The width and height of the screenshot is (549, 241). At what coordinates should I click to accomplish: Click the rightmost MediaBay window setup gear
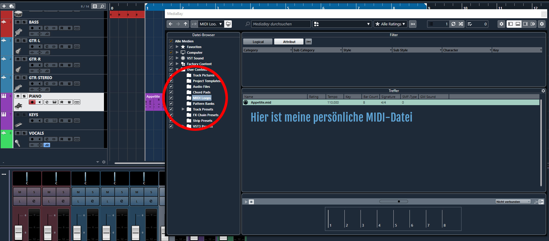tap(542, 24)
